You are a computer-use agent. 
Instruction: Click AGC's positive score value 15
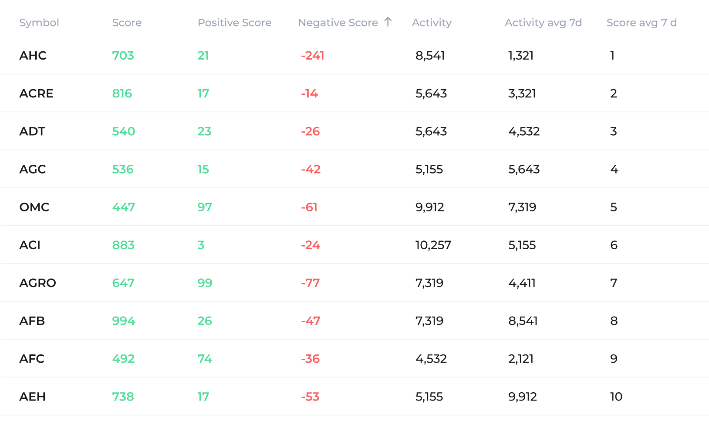click(x=203, y=170)
